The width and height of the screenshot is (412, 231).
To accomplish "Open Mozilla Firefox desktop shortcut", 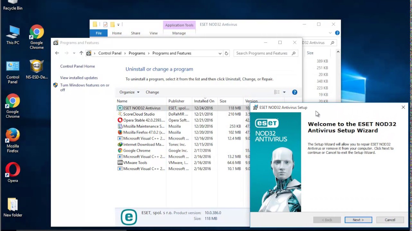I will [x=13, y=141].
